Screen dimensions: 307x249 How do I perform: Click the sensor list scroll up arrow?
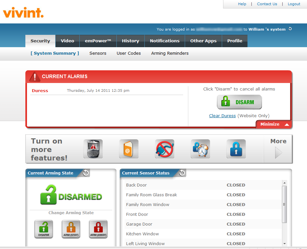click(285, 183)
